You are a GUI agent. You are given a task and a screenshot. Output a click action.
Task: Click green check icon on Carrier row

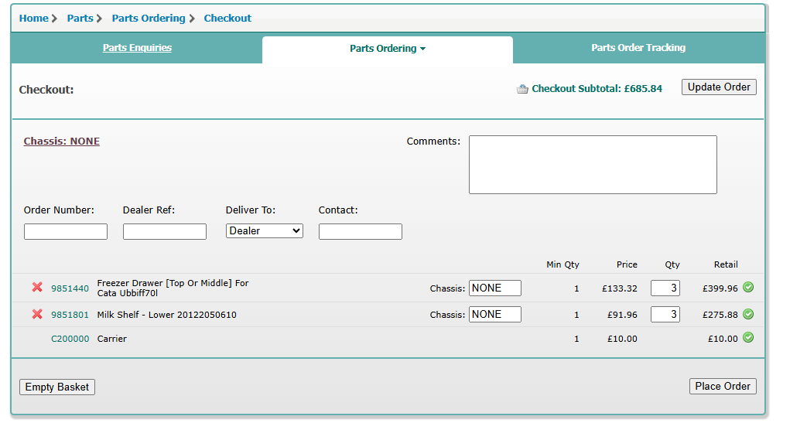tap(748, 337)
